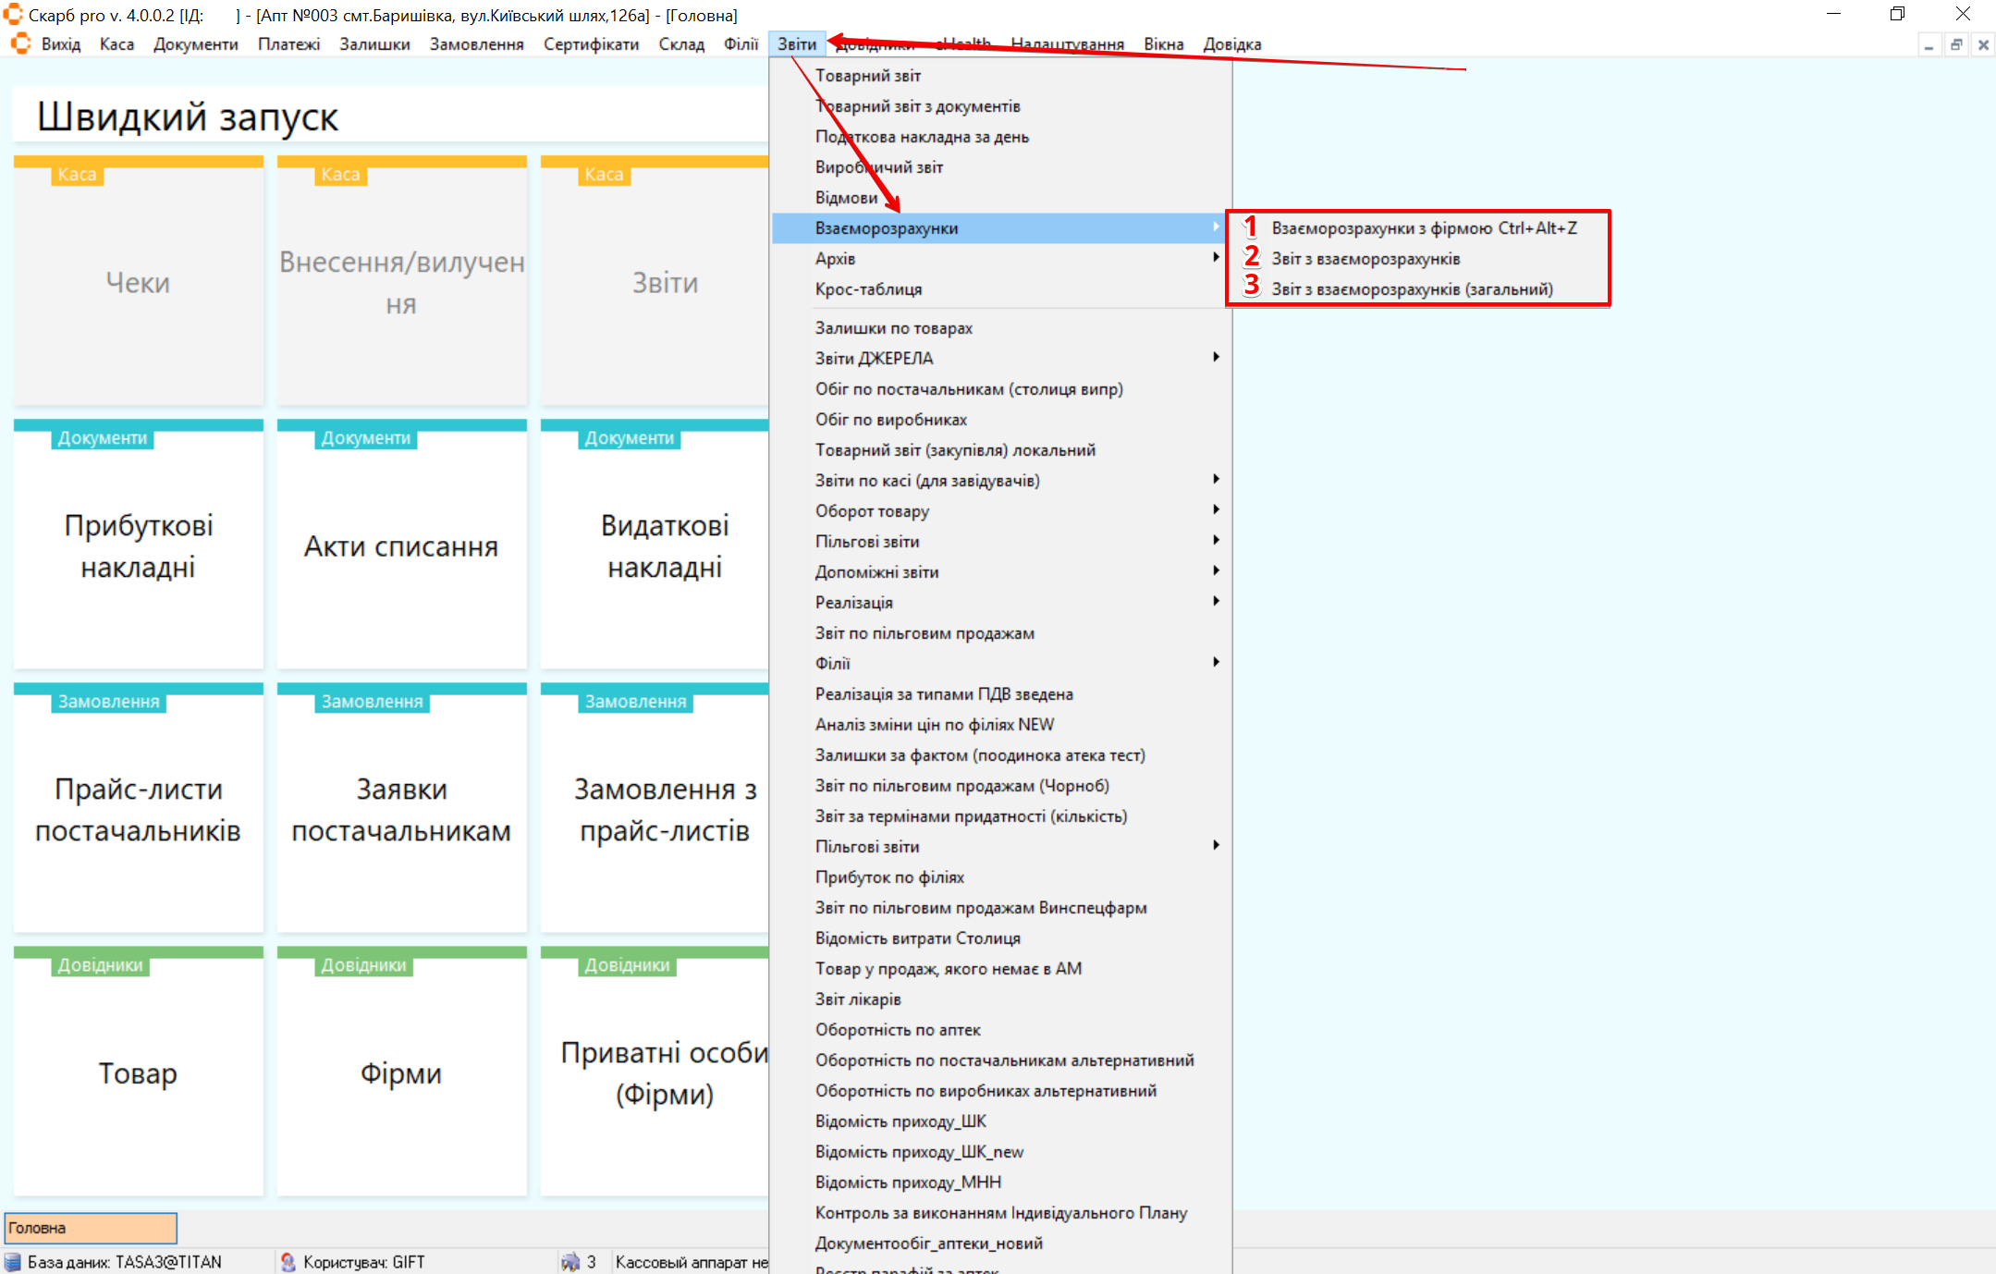This screenshot has width=1996, height=1274.
Task: Expand the Звіти ДЖЕРЕЛА submenu
Action: pyautogui.click(x=1216, y=358)
